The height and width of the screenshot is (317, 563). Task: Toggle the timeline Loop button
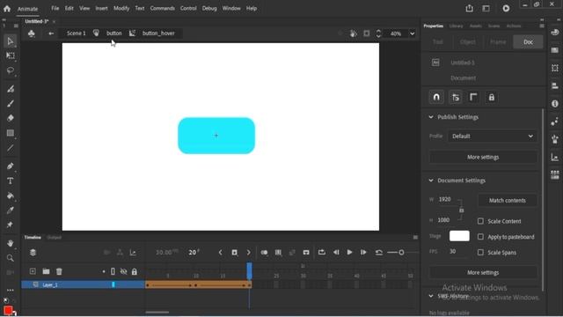pyautogui.click(x=322, y=253)
